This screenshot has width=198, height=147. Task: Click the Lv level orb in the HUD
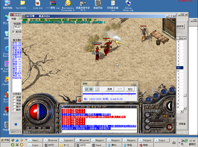tap(147, 115)
